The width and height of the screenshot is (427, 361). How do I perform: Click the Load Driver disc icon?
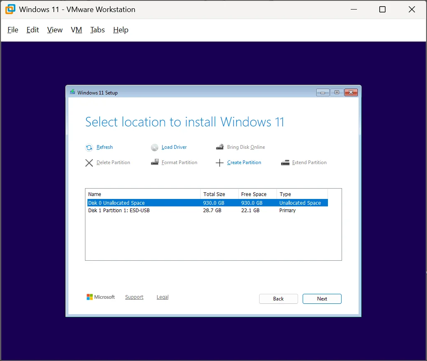pos(154,147)
